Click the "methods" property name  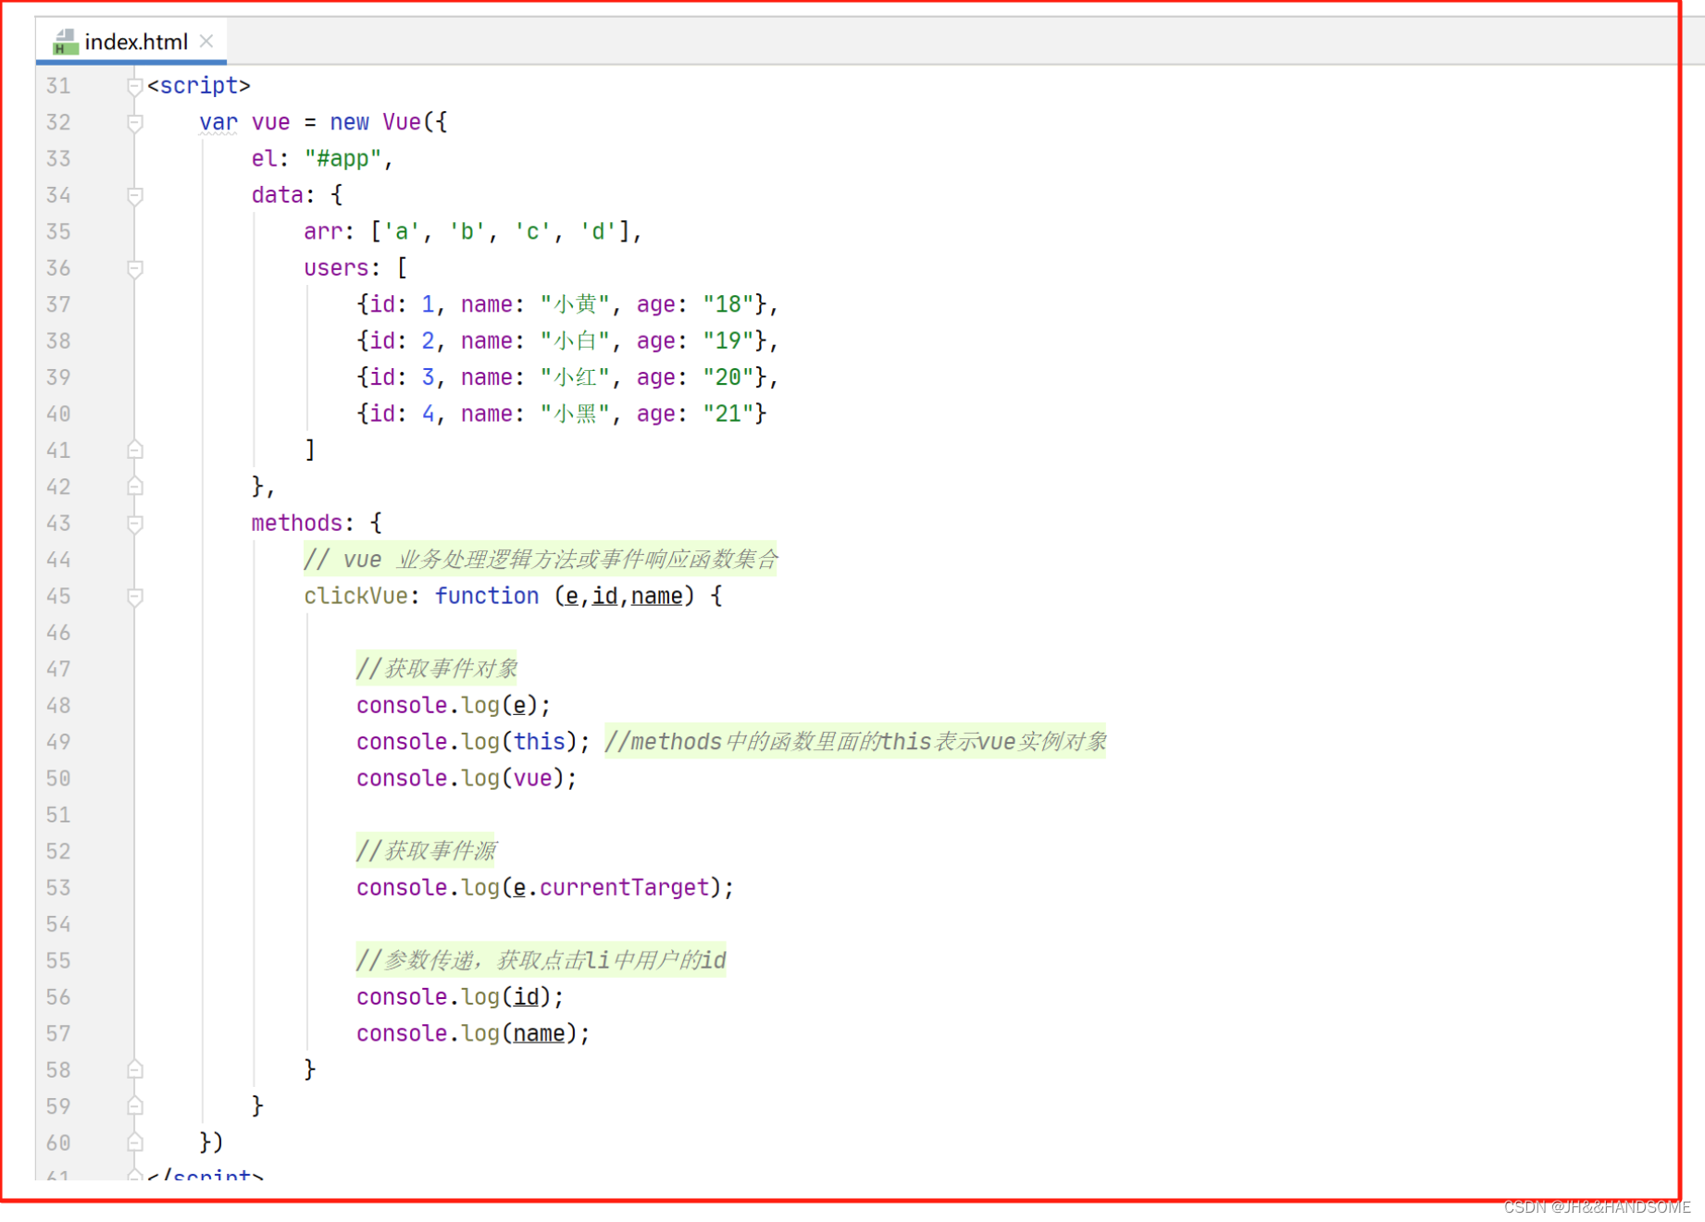pyautogui.click(x=297, y=524)
